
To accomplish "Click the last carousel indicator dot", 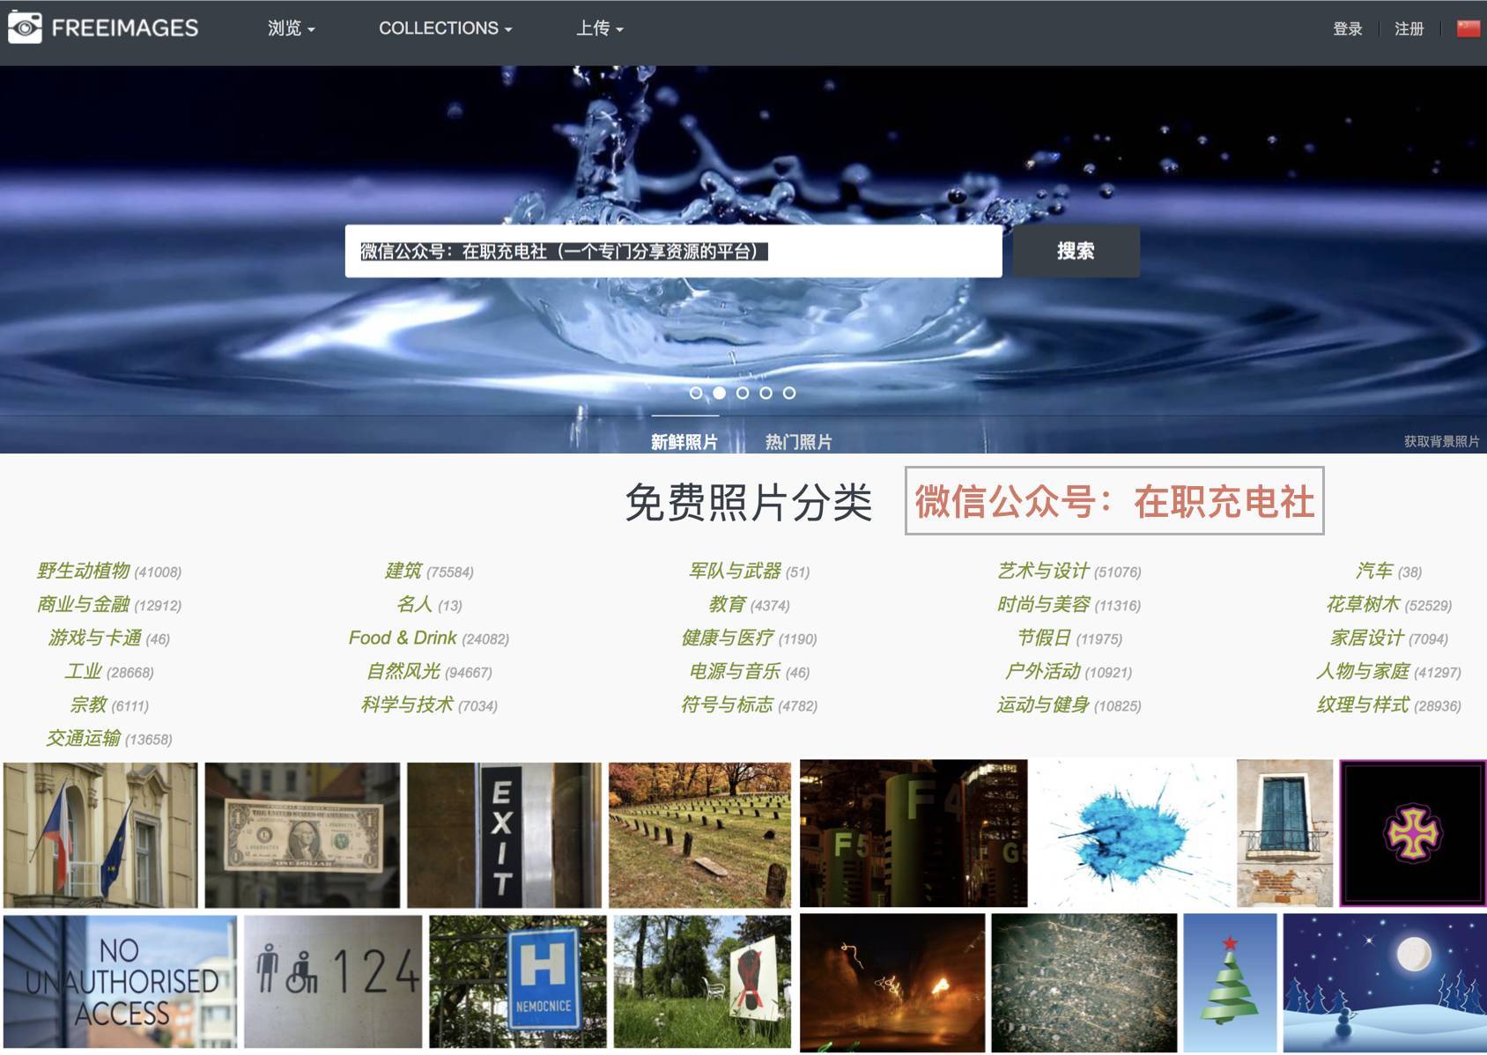I will click(x=788, y=394).
